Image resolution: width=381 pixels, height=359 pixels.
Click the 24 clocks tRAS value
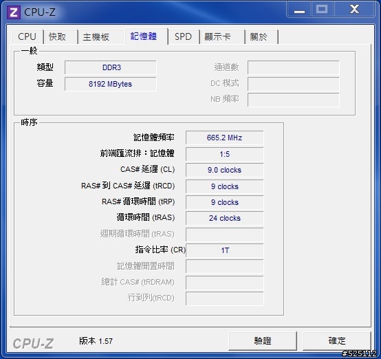224,218
